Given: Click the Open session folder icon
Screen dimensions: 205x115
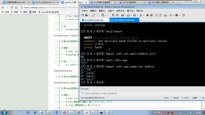Looking at the screenshot, I should (x=86, y=15).
